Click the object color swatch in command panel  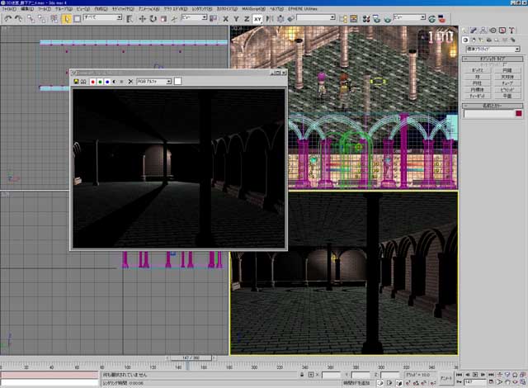(x=519, y=113)
